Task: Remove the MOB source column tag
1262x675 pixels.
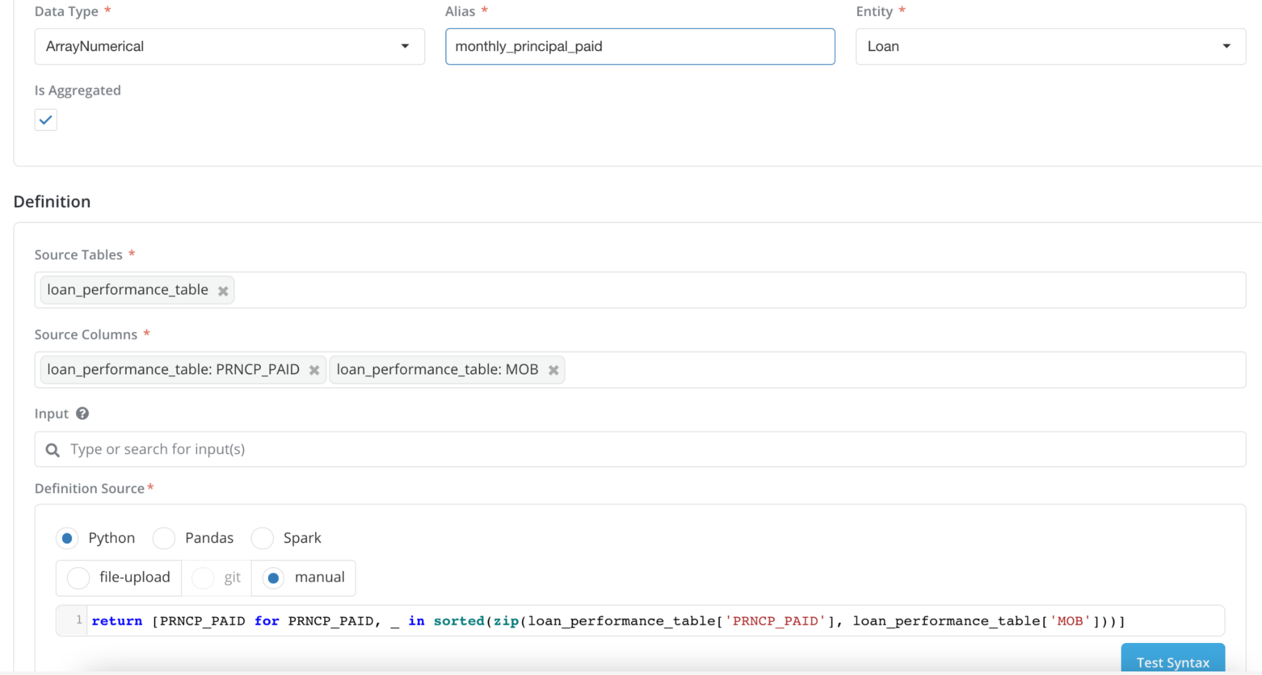Action: coord(553,370)
